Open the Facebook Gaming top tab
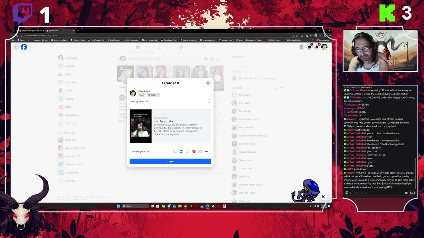424x238 pixels. click(x=203, y=47)
